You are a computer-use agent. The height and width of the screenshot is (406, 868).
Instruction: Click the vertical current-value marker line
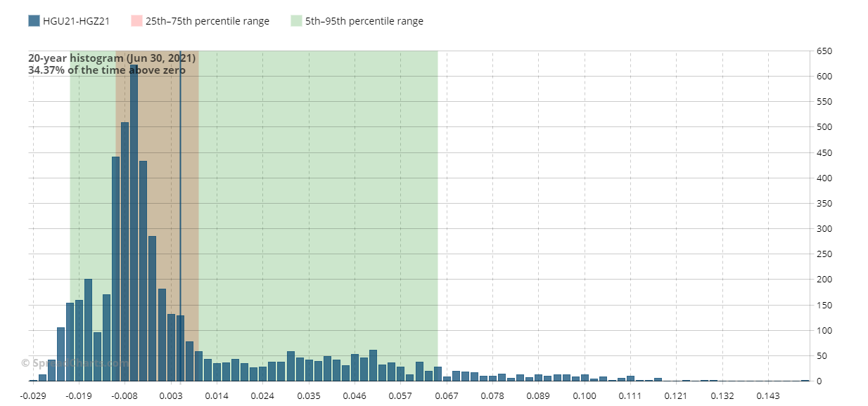[180, 211]
